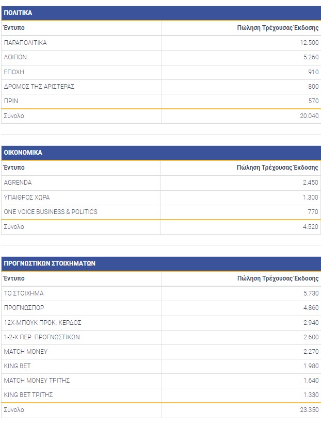Select ONE VOICE BUSINESS & POLITICS

51,212
